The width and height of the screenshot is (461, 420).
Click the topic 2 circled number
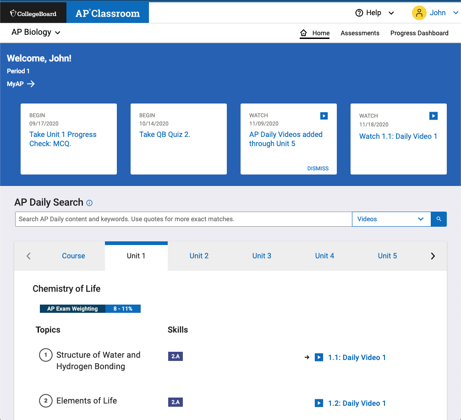coord(45,401)
